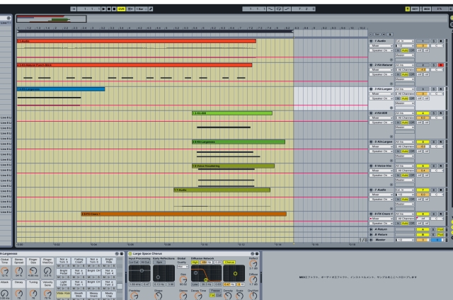Select the Master track header

pyautogui.click(x=379, y=240)
